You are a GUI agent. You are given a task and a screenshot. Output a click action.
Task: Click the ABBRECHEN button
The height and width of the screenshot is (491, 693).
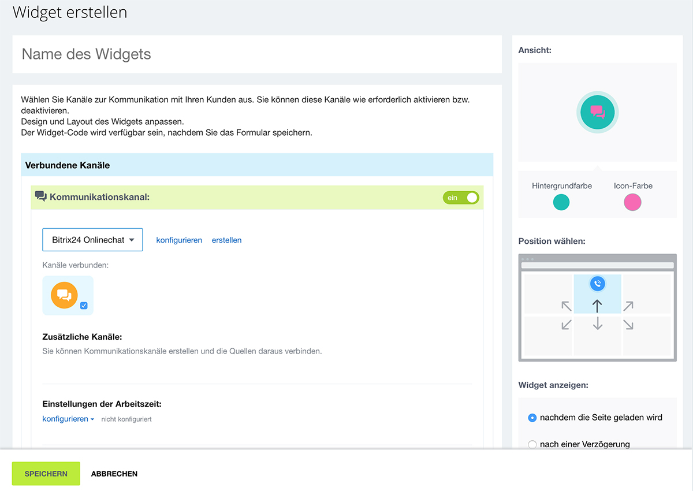[114, 474]
